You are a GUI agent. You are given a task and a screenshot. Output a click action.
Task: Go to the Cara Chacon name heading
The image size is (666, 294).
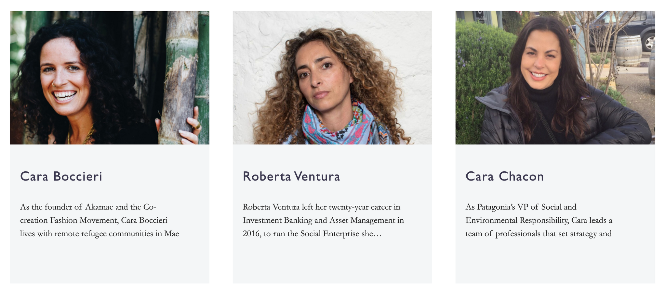(x=504, y=177)
